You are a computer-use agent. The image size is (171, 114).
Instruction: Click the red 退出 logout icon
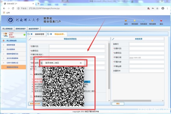point(161,21)
